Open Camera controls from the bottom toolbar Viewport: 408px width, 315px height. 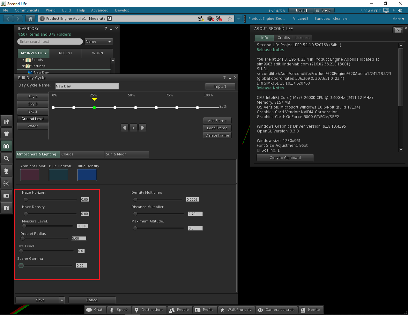276,310
